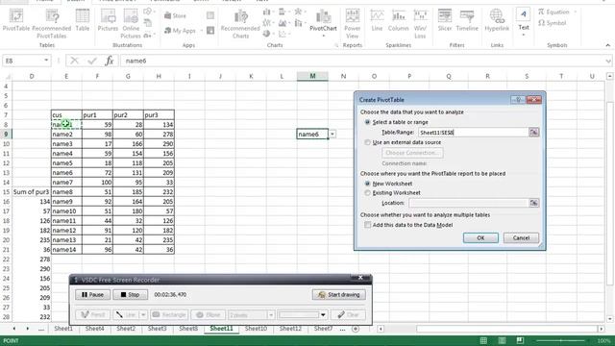Collapse the Location range selector
This screenshot has height=346, width=615.
(x=534, y=203)
